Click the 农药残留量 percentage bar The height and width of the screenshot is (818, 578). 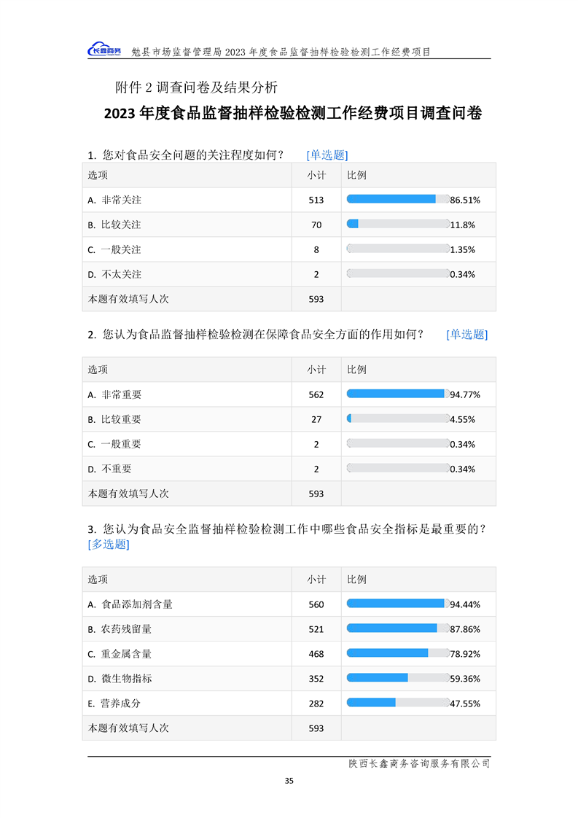click(398, 628)
